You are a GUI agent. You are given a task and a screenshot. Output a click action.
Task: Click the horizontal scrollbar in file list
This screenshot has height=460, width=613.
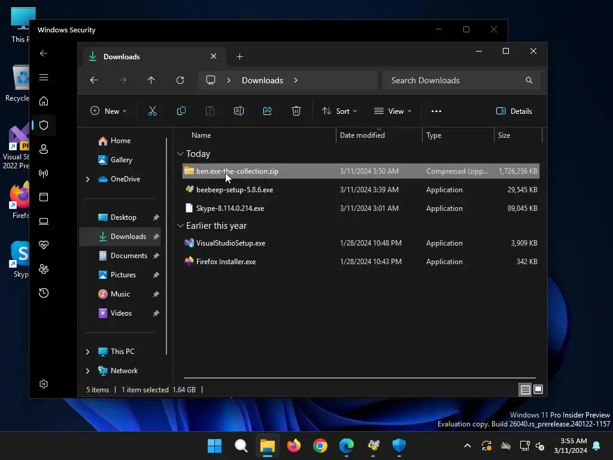pos(359,378)
